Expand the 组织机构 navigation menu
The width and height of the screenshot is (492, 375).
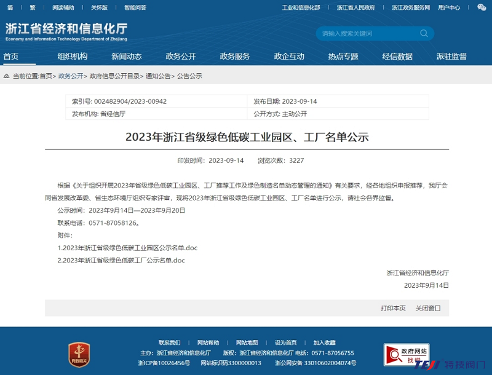pyautogui.click(x=73, y=57)
